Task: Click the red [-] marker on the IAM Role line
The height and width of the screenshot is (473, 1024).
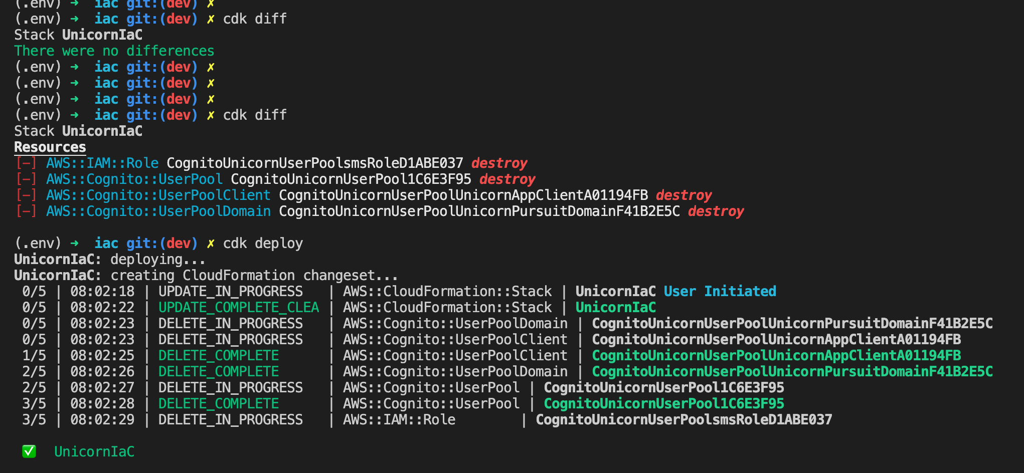Action: pos(26,163)
